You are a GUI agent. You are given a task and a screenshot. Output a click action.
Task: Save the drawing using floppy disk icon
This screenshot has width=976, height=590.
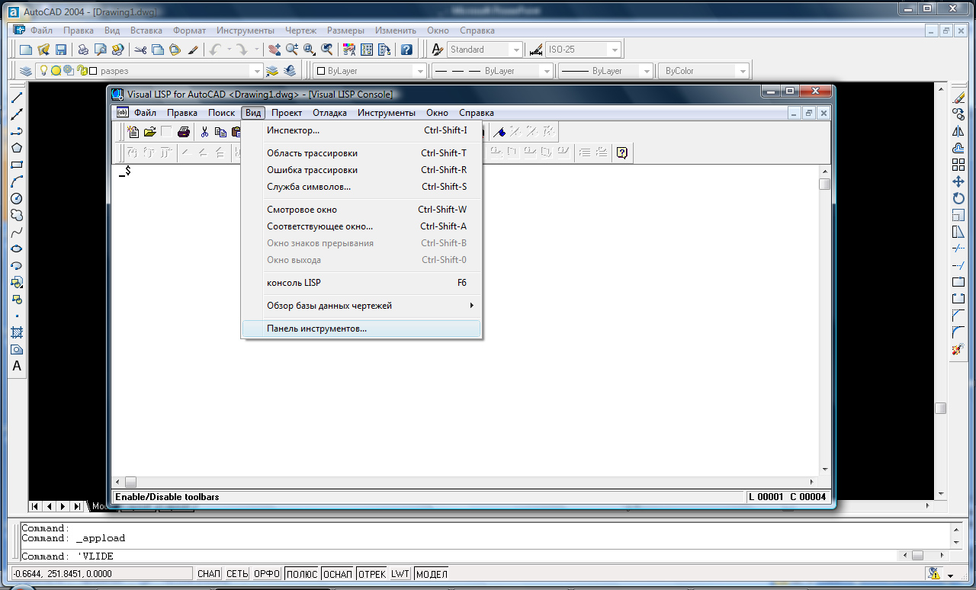pos(61,50)
